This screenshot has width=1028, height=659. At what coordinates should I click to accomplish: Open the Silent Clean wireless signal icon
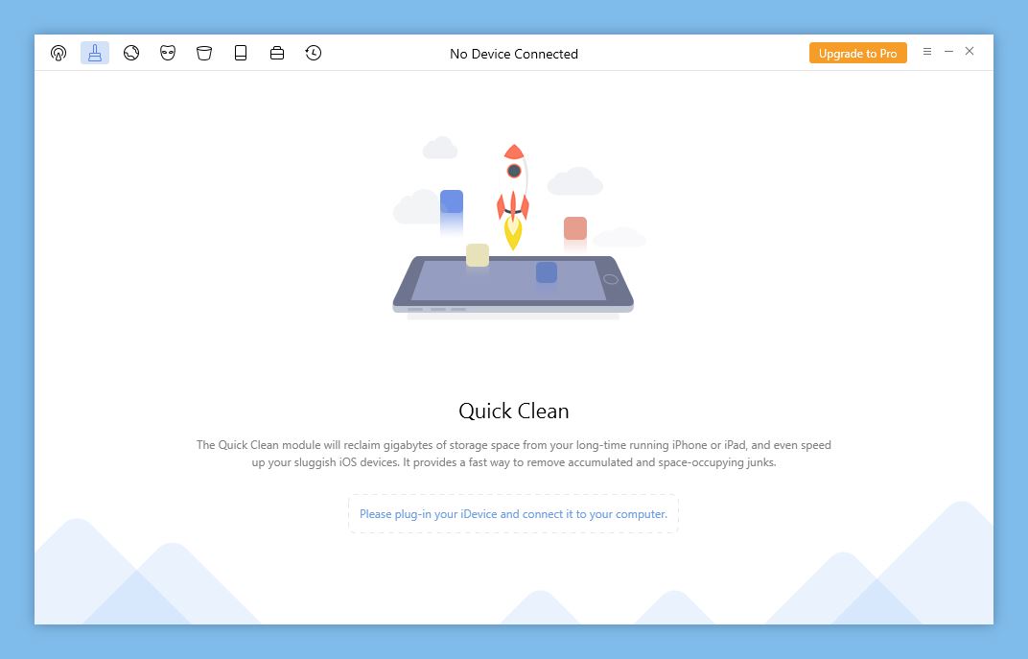coord(58,54)
